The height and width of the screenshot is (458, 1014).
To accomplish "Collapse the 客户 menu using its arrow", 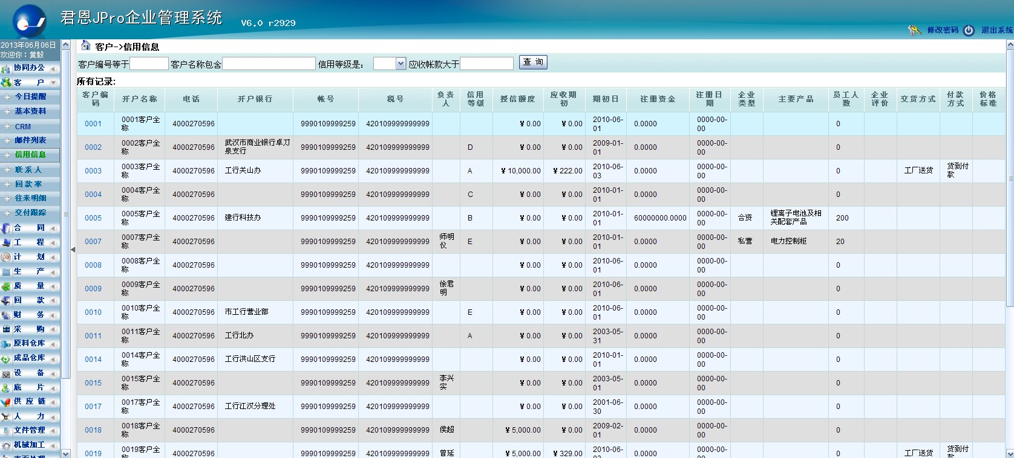I will tap(53, 83).
